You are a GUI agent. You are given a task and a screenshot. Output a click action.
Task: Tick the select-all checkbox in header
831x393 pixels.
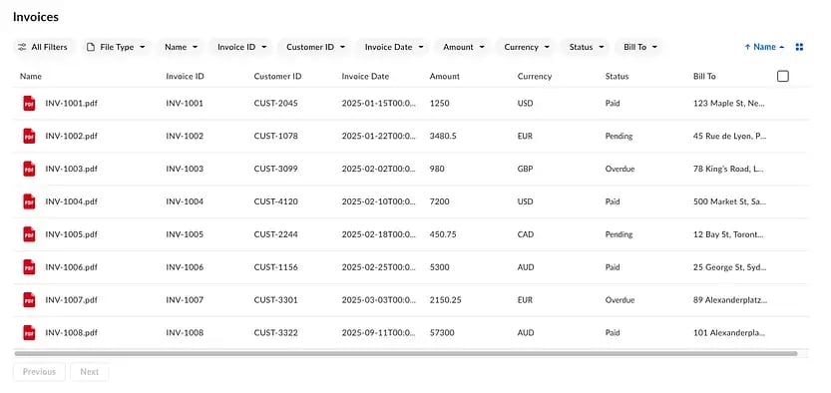coord(783,76)
